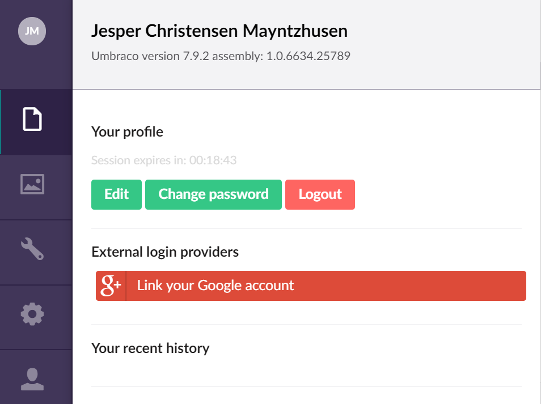Click the divider line above Your recent history

pyautogui.click(x=306, y=324)
